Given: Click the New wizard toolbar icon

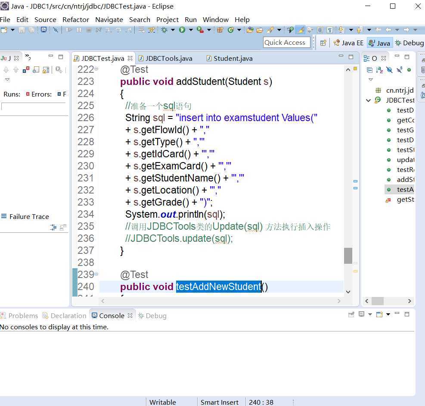Looking at the screenshot, I should (x=4, y=30).
